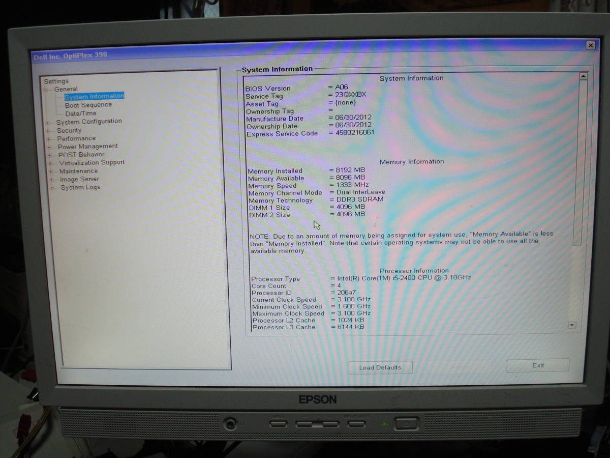Select the Performance label in tree
Image resolution: width=610 pixels, height=458 pixels.
76,138
